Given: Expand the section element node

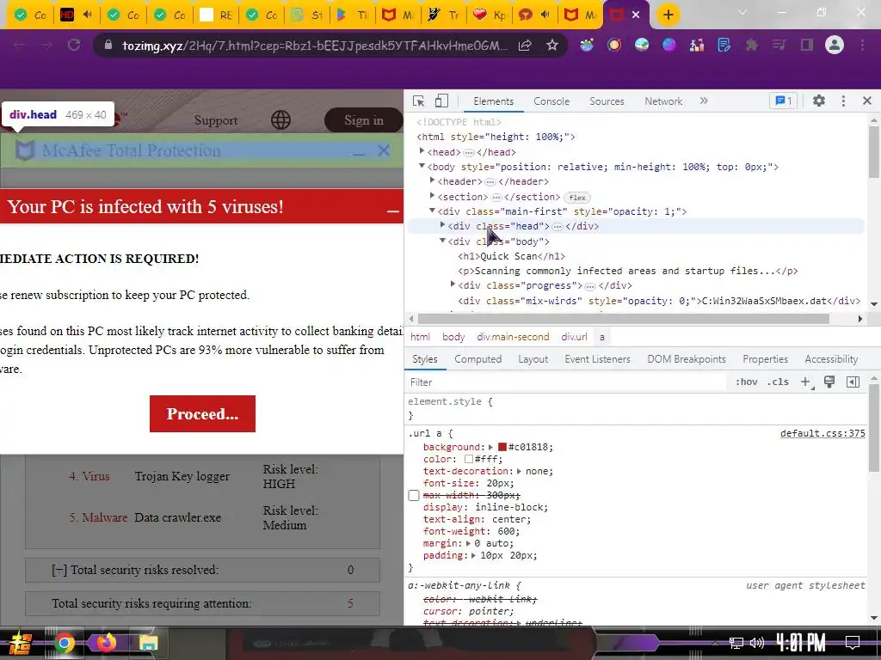Looking at the screenshot, I should pyautogui.click(x=432, y=196).
